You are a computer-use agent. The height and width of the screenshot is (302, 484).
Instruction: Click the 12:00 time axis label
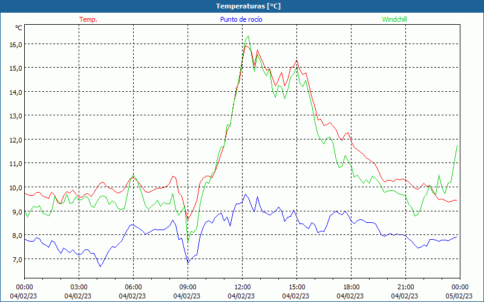tap(243, 288)
